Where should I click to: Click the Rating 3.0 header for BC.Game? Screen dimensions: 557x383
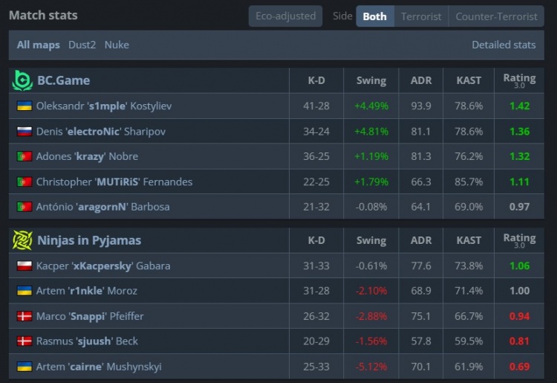click(519, 80)
